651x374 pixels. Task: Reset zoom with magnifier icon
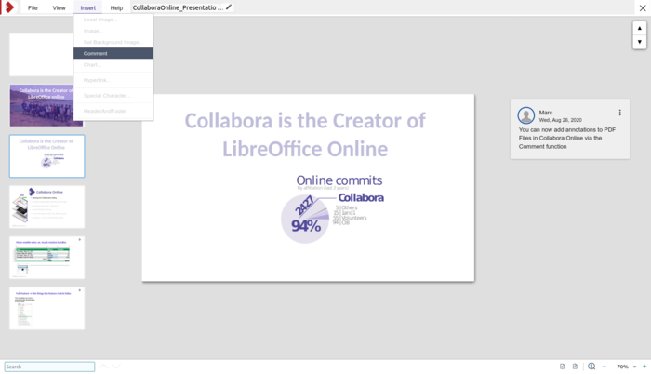click(591, 367)
